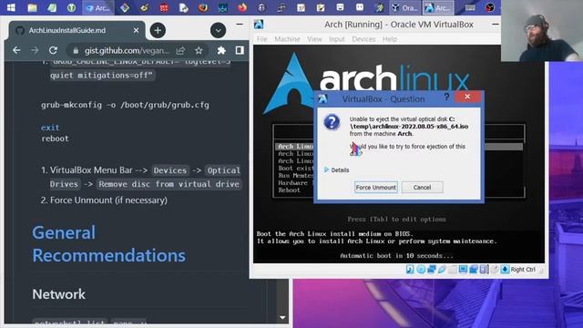Image resolution: width=583 pixels, height=328 pixels.
Task: Click the General Recommendations heading link
Action: coord(108,244)
